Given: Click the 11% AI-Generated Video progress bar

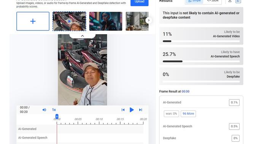Looking at the screenshot, I should [x=201, y=41].
